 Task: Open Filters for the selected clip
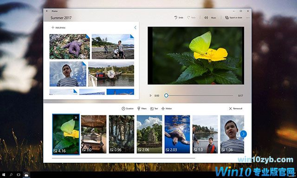point(142,108)
